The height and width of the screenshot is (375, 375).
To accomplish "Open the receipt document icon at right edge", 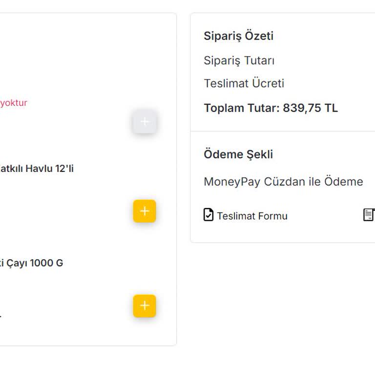I will tap(369, 214).
